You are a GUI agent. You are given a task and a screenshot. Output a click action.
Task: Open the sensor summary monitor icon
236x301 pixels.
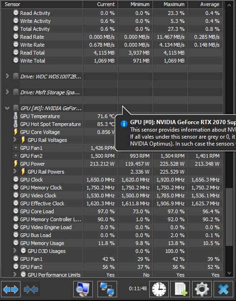point(83,289)
